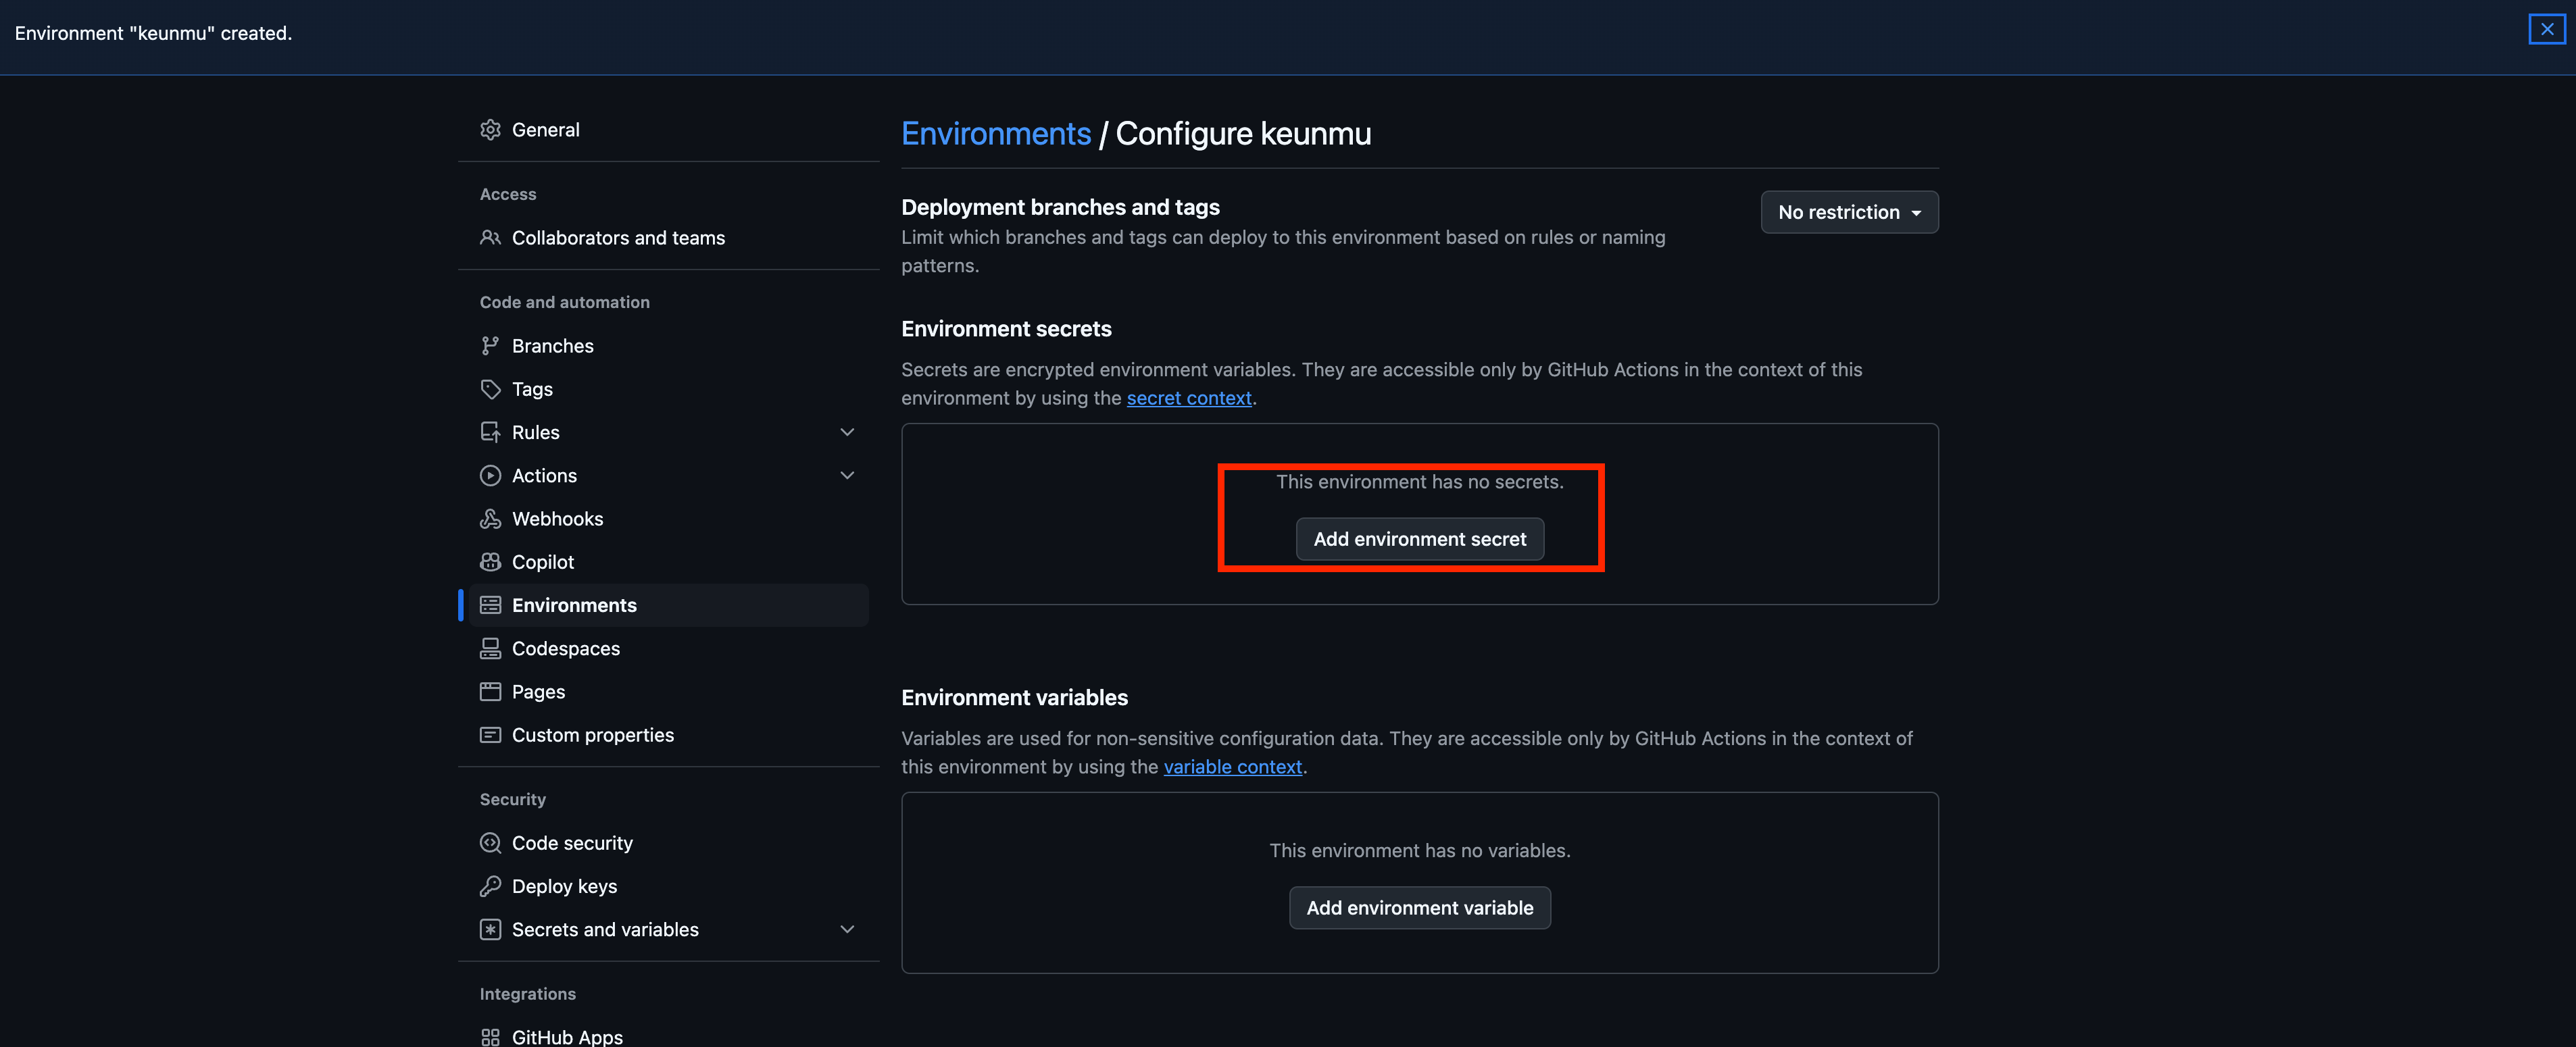Click the 'Access' section label
This screenshot has height=1047, width=2576.
pos(507,194)
